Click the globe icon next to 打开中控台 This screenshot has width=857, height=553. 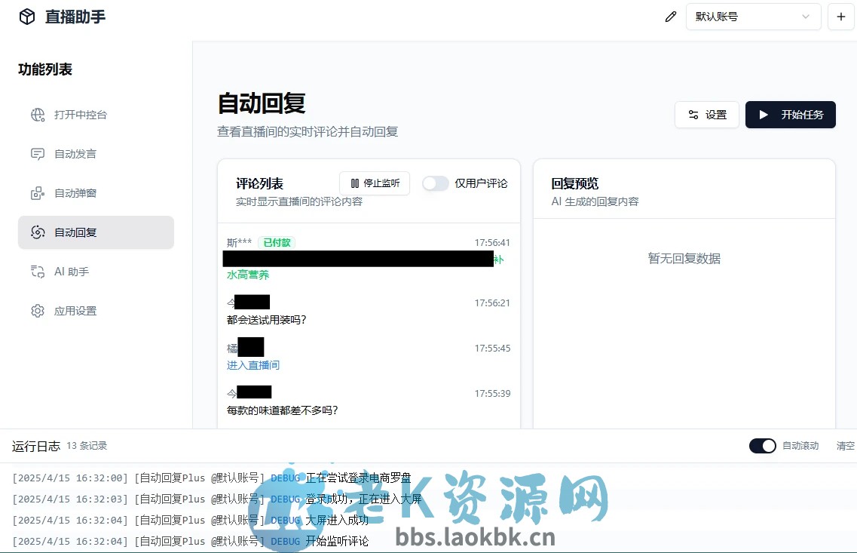[38, 115]
